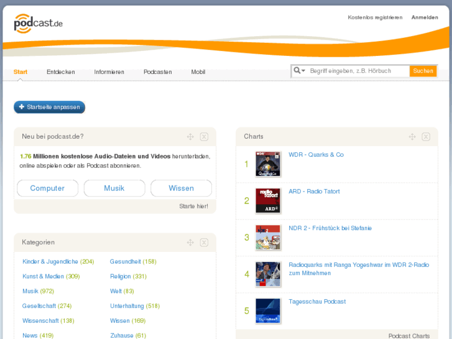The width and height of the screenshot is (452, 339).
Task: Select the Computer topic button
Action: 47,188
